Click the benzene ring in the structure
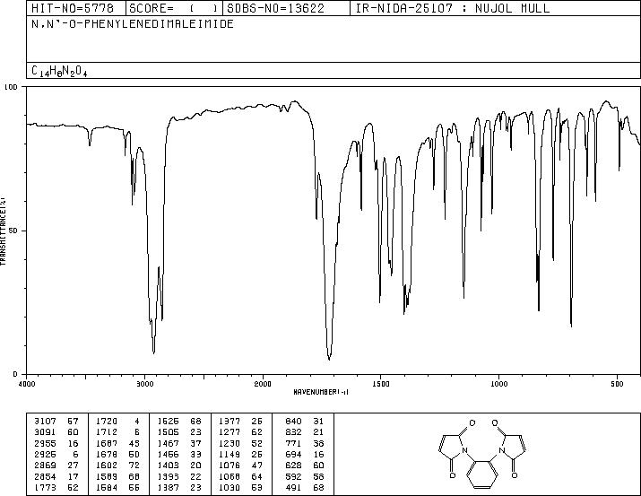 [x=482, y=474]
